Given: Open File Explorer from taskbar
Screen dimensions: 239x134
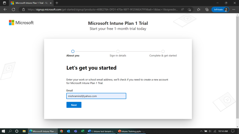Looking at the screenshot, I should (24, 131).
